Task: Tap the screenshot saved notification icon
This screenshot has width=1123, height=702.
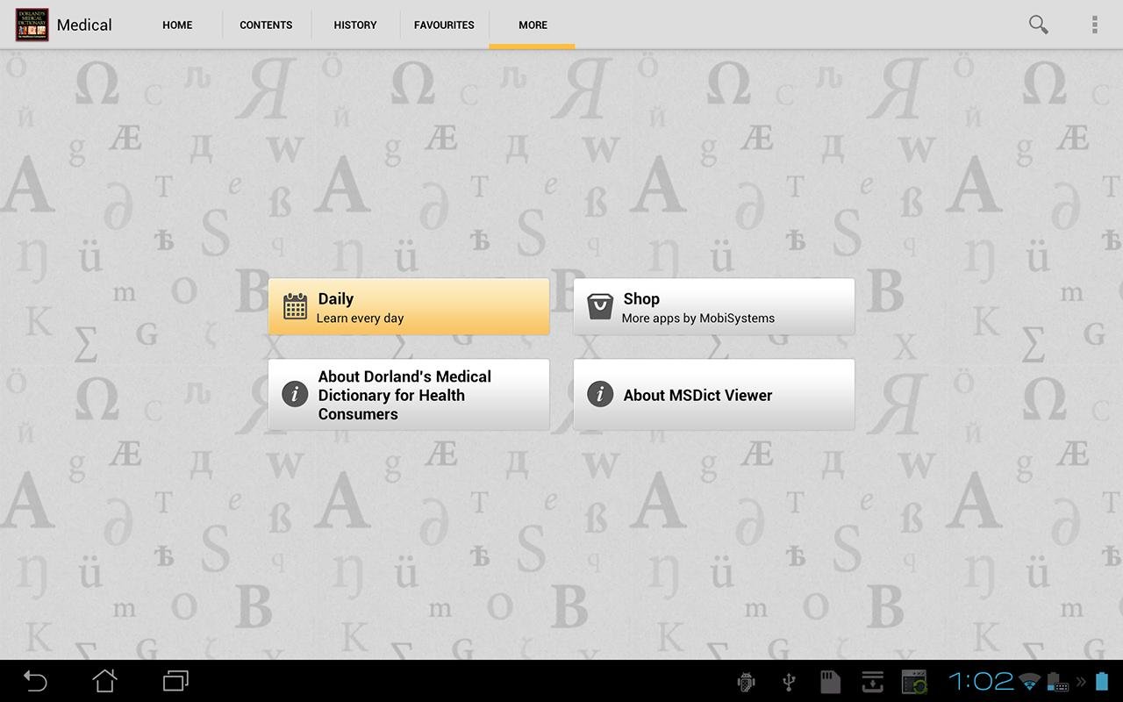Action: (914, 682)
